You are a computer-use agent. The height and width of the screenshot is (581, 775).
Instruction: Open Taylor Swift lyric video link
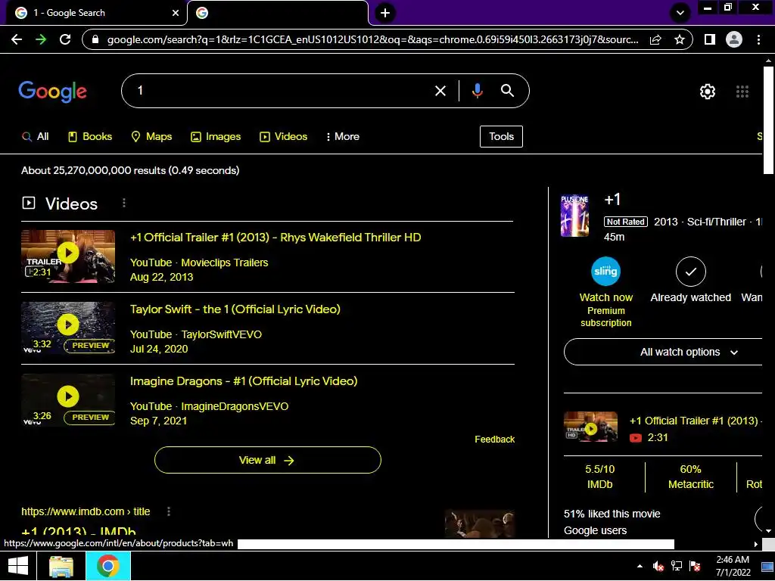coord(235,309)
